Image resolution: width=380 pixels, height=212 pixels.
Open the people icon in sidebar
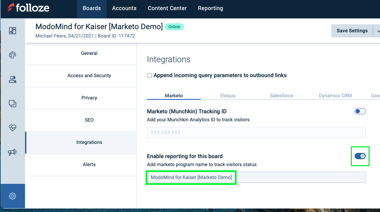(13, 79)
